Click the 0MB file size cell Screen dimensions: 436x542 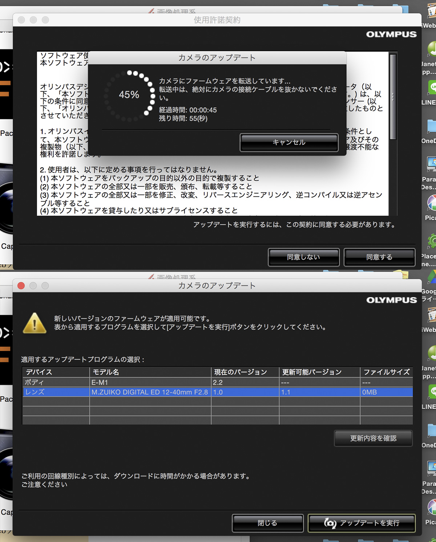click(386, 392)
